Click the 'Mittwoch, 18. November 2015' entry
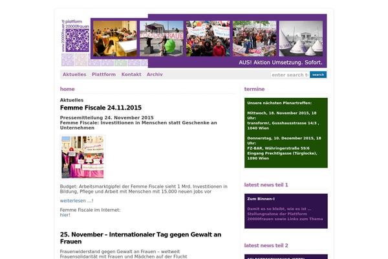 (x=281, y=115)
